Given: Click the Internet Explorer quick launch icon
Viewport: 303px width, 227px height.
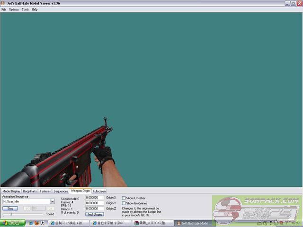Looking at the screenshot, I should click(x=31, y=223).
